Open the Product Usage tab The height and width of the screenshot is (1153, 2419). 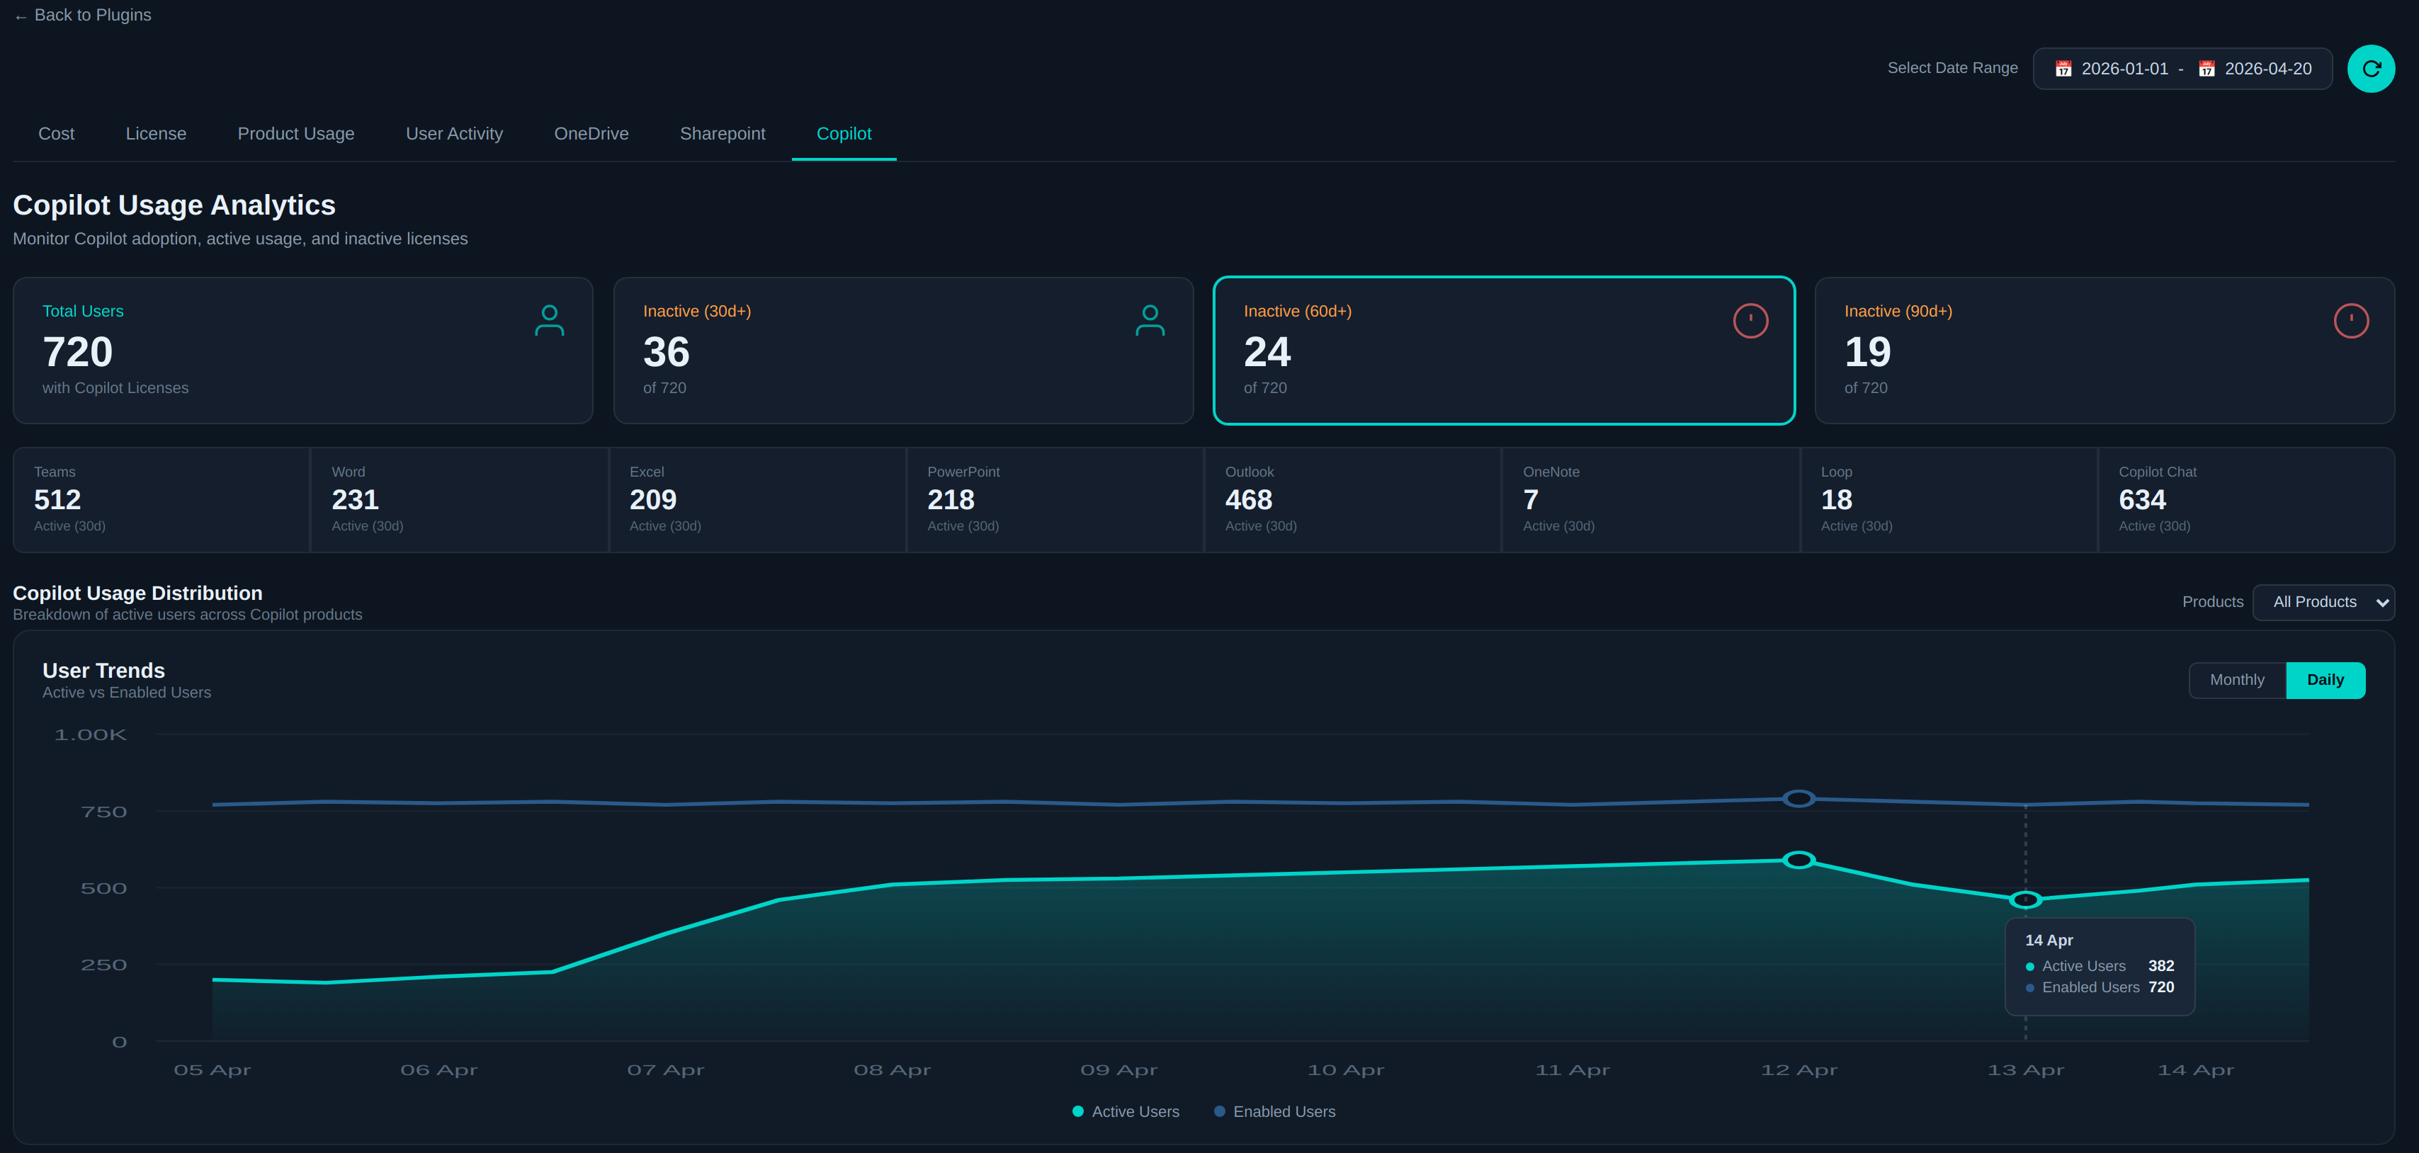pos(296,133)
